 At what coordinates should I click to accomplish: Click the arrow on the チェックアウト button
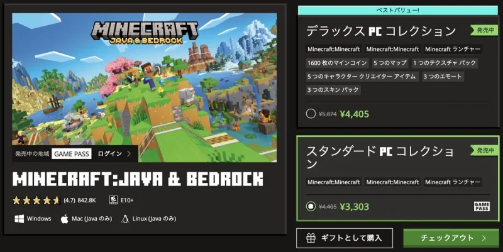click(x=484, y=238)
